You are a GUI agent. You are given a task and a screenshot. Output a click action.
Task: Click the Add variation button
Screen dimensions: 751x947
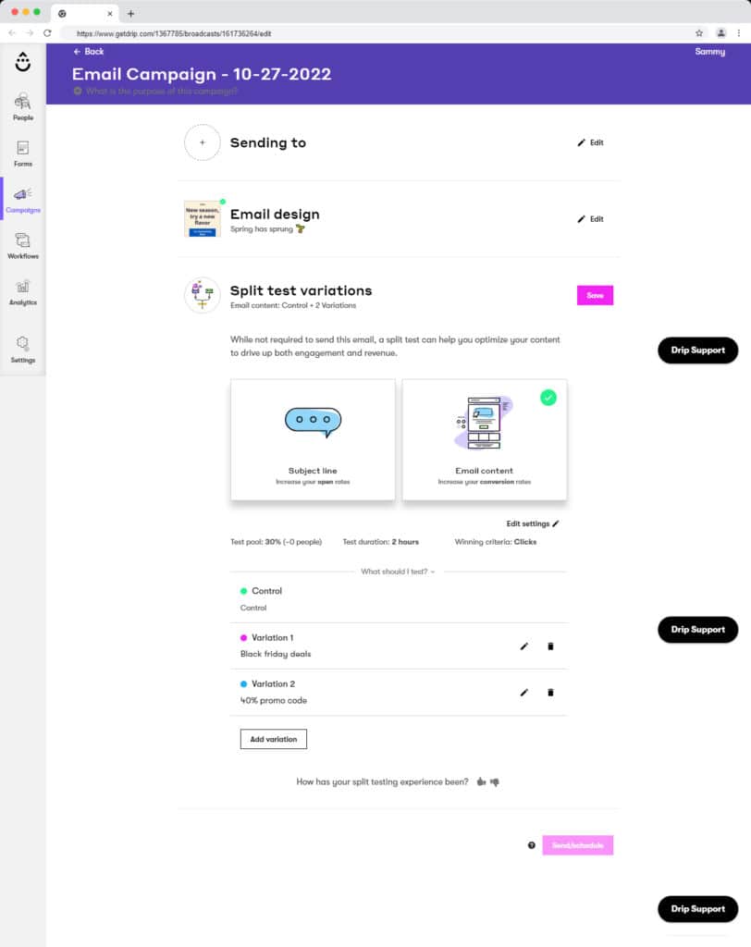[273, 739]
